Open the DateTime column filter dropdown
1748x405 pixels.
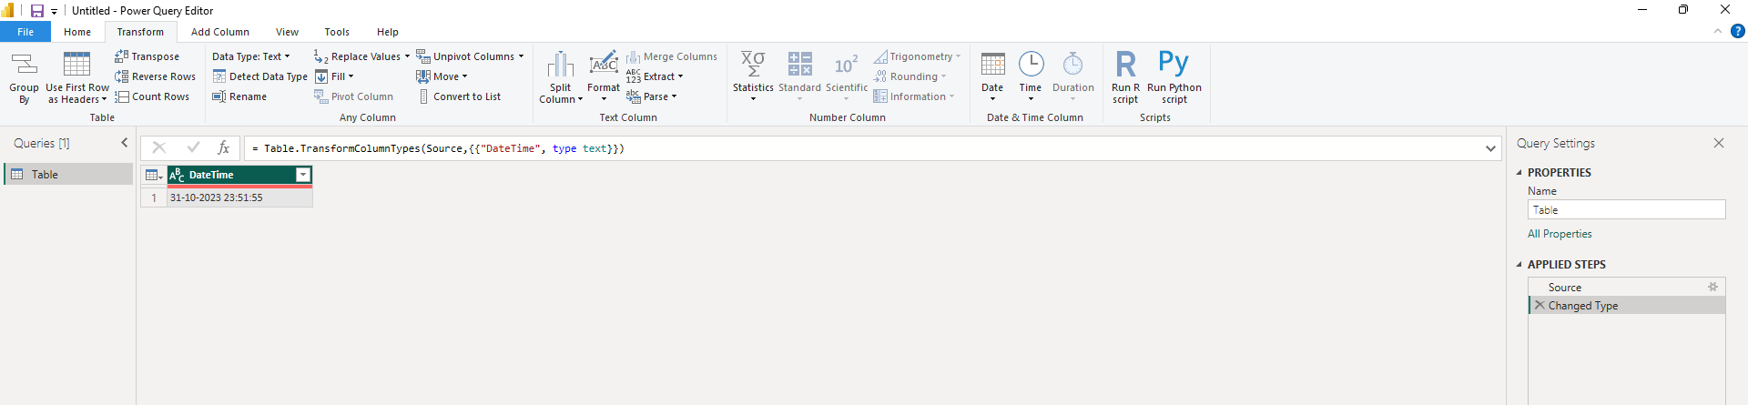click(x=303, y=175)
